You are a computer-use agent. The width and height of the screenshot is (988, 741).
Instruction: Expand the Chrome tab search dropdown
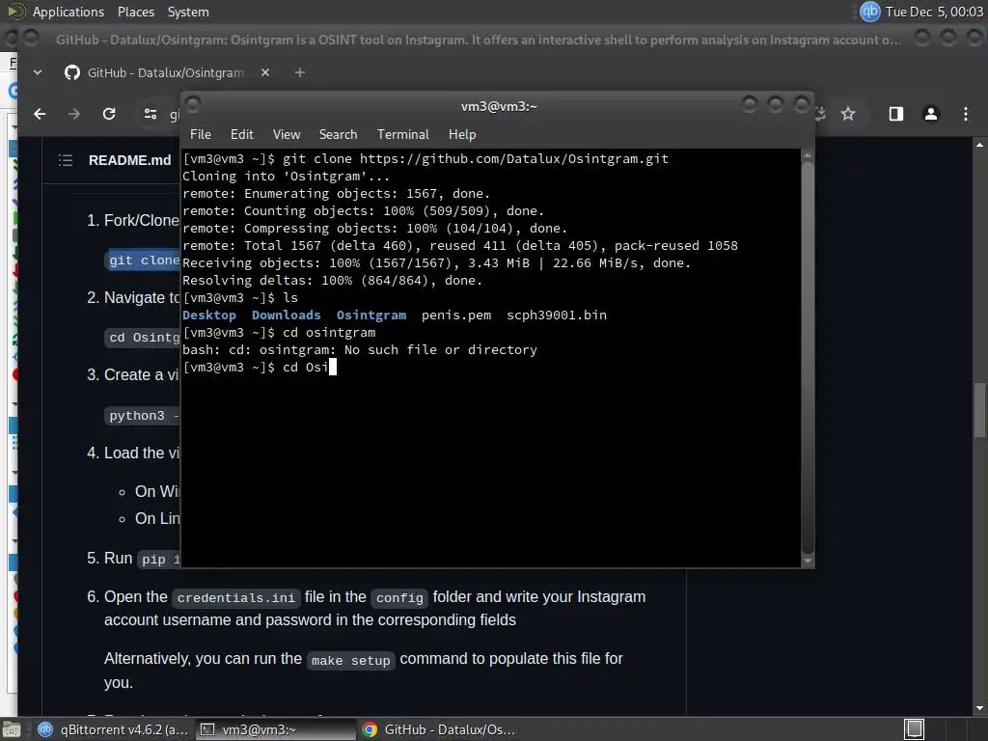pyautogui.click(x=38, y=72)
